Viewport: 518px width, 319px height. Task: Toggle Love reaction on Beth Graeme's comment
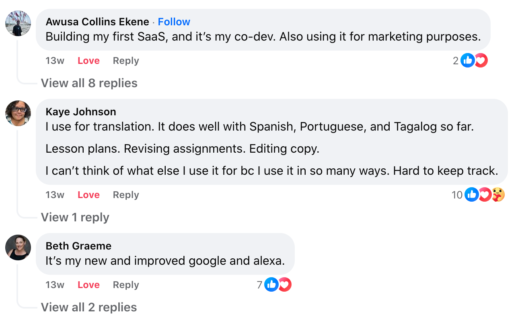click(x=88, y=285)
